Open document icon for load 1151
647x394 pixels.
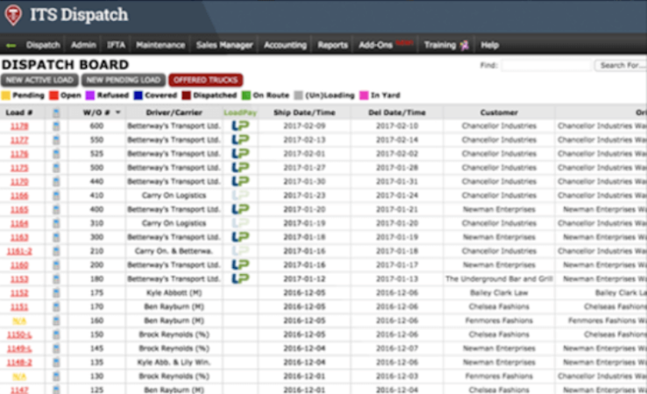56,307
